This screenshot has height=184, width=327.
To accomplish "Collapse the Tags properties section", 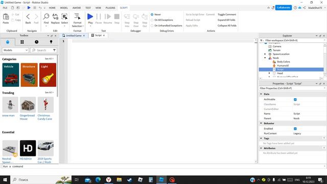I will click(261, 139).
